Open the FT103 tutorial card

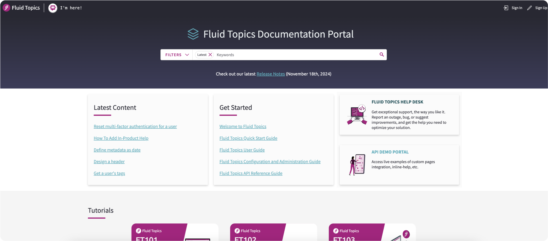point(372,232)
